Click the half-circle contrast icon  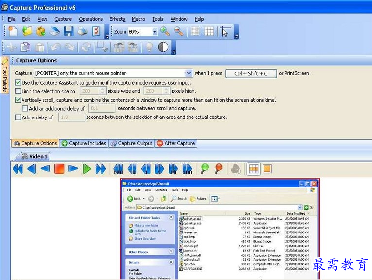click(163, 47)
